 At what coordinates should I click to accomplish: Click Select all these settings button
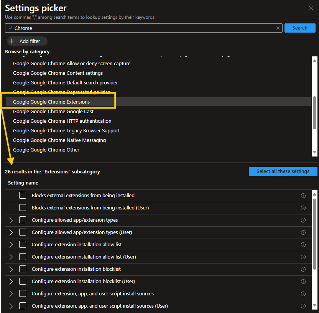pyautogui.click(x=283, y=171)
